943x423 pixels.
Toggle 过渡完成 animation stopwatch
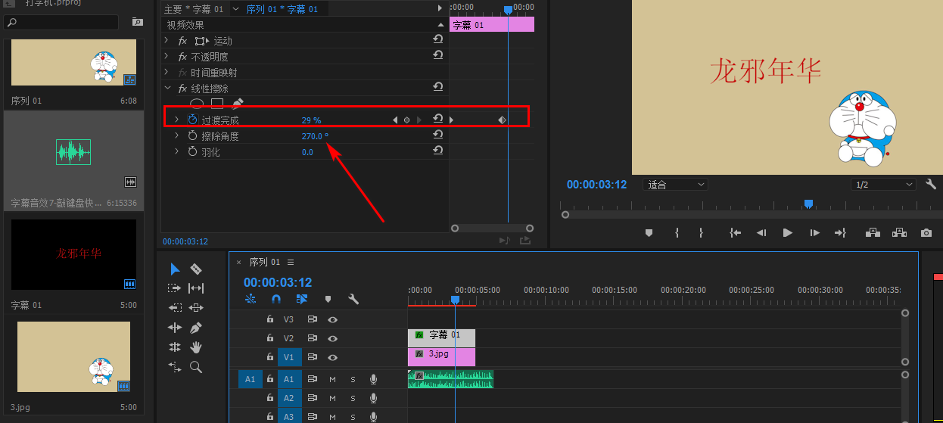pos(192,120)
